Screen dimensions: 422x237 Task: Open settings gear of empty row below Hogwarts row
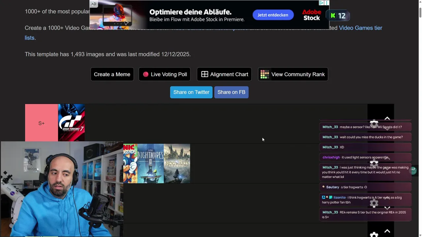click(374, 203)
